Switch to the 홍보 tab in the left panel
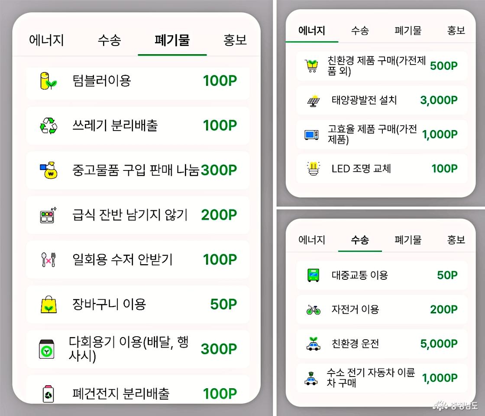485x416 pixels. tap(235, 40)
